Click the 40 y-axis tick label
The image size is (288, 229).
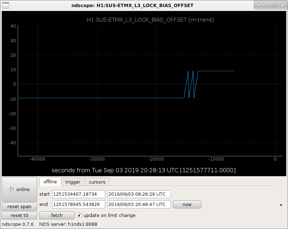(13, 26)
